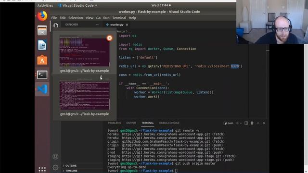308x173 pixels.
Task: Switch to the OUTPUT panel tab
Action: click(x=131, y=123)
